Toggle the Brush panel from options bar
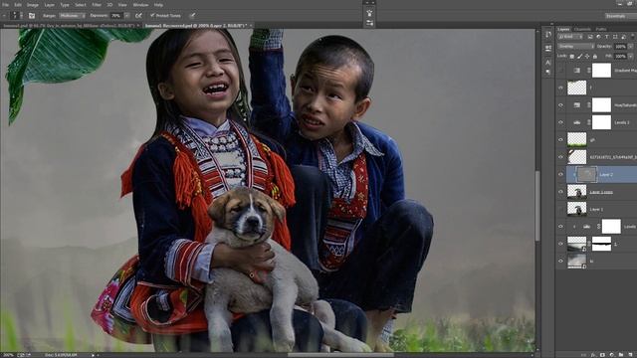This screenshot has width=637, height=358. coord(31,16)
